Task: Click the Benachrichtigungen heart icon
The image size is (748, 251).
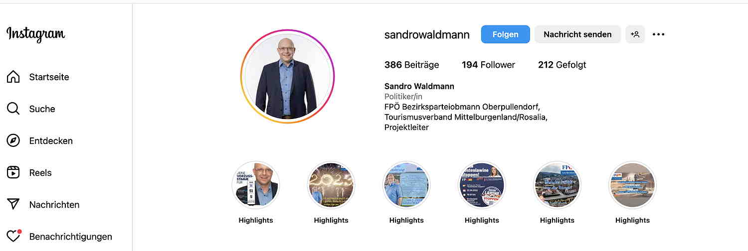Action: [x=13, y=236]
